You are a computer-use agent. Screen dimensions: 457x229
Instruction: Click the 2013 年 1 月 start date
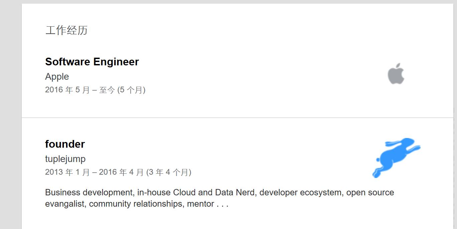[67, 172]
